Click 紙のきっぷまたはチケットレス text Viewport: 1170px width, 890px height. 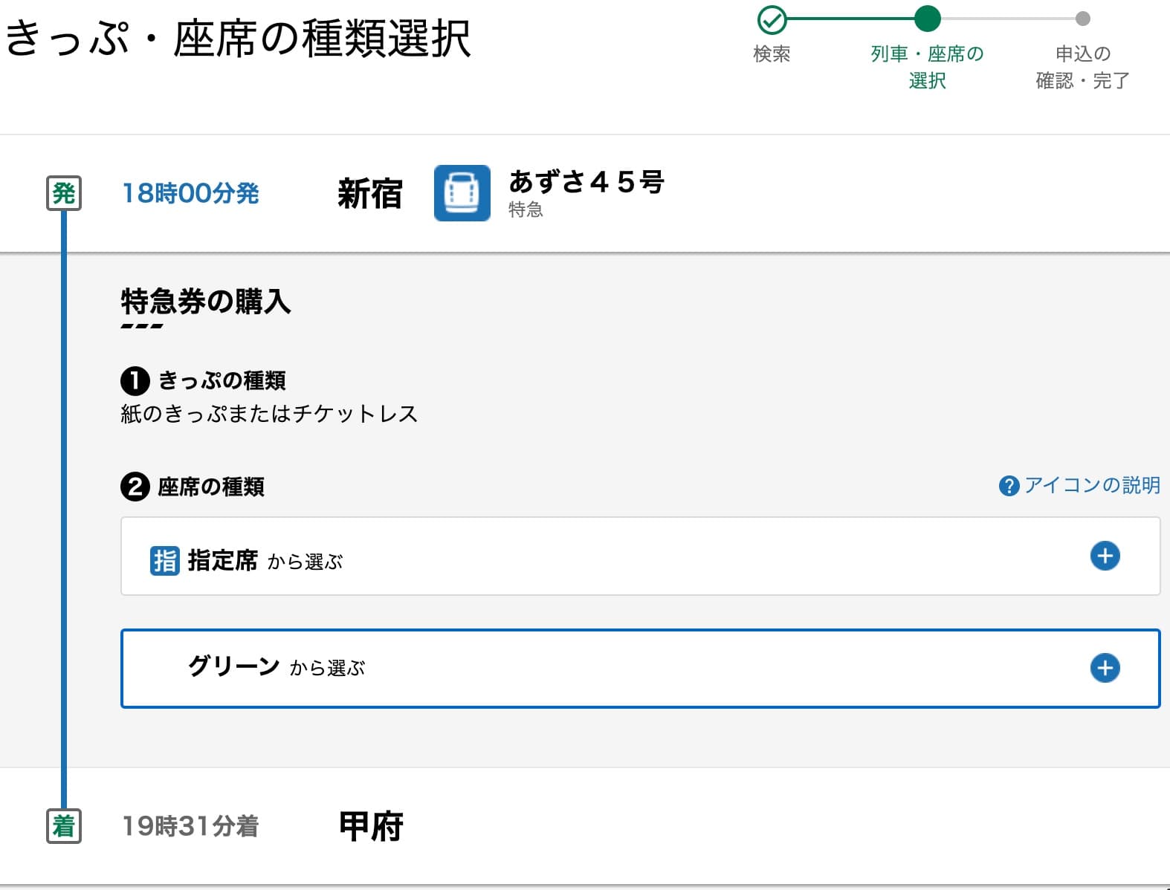269,414
